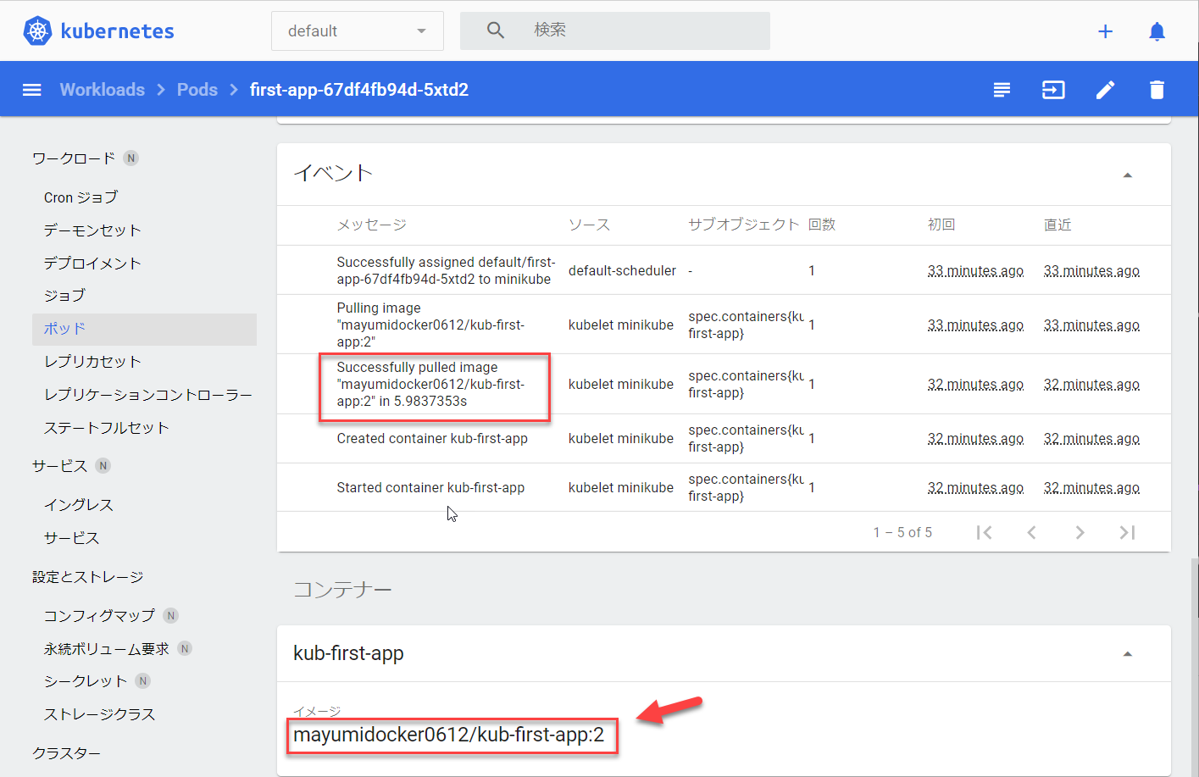Click the N badge beside コンフィグマップ
Viewport: 1199px width, 777px height.
click(x=170, y=616)
